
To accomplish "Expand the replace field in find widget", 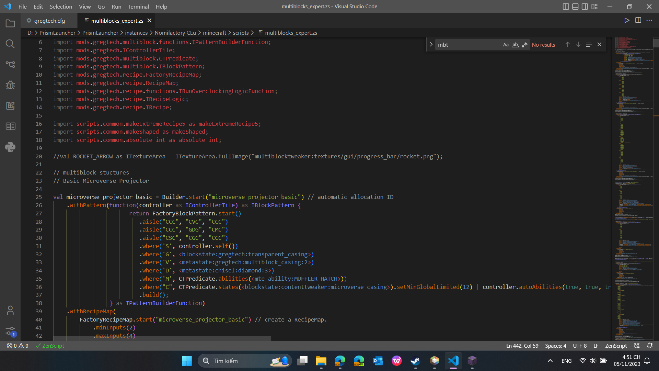I will tap(431, 44).
